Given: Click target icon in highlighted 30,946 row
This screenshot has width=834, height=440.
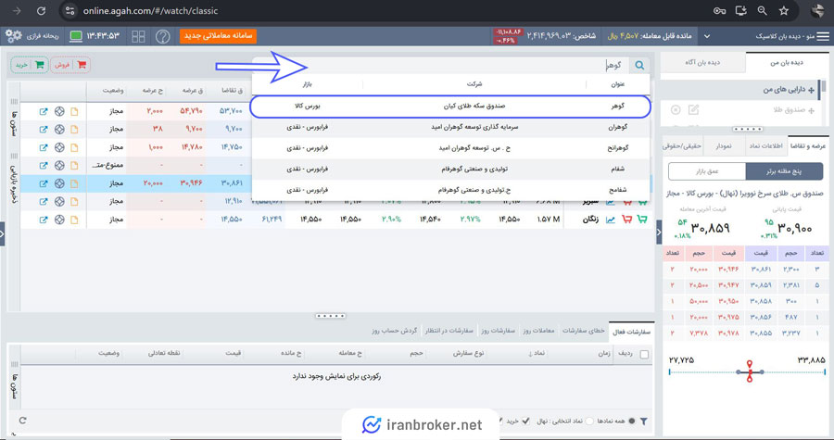Looking at the screenshot, I should click(x=59, y=183).
